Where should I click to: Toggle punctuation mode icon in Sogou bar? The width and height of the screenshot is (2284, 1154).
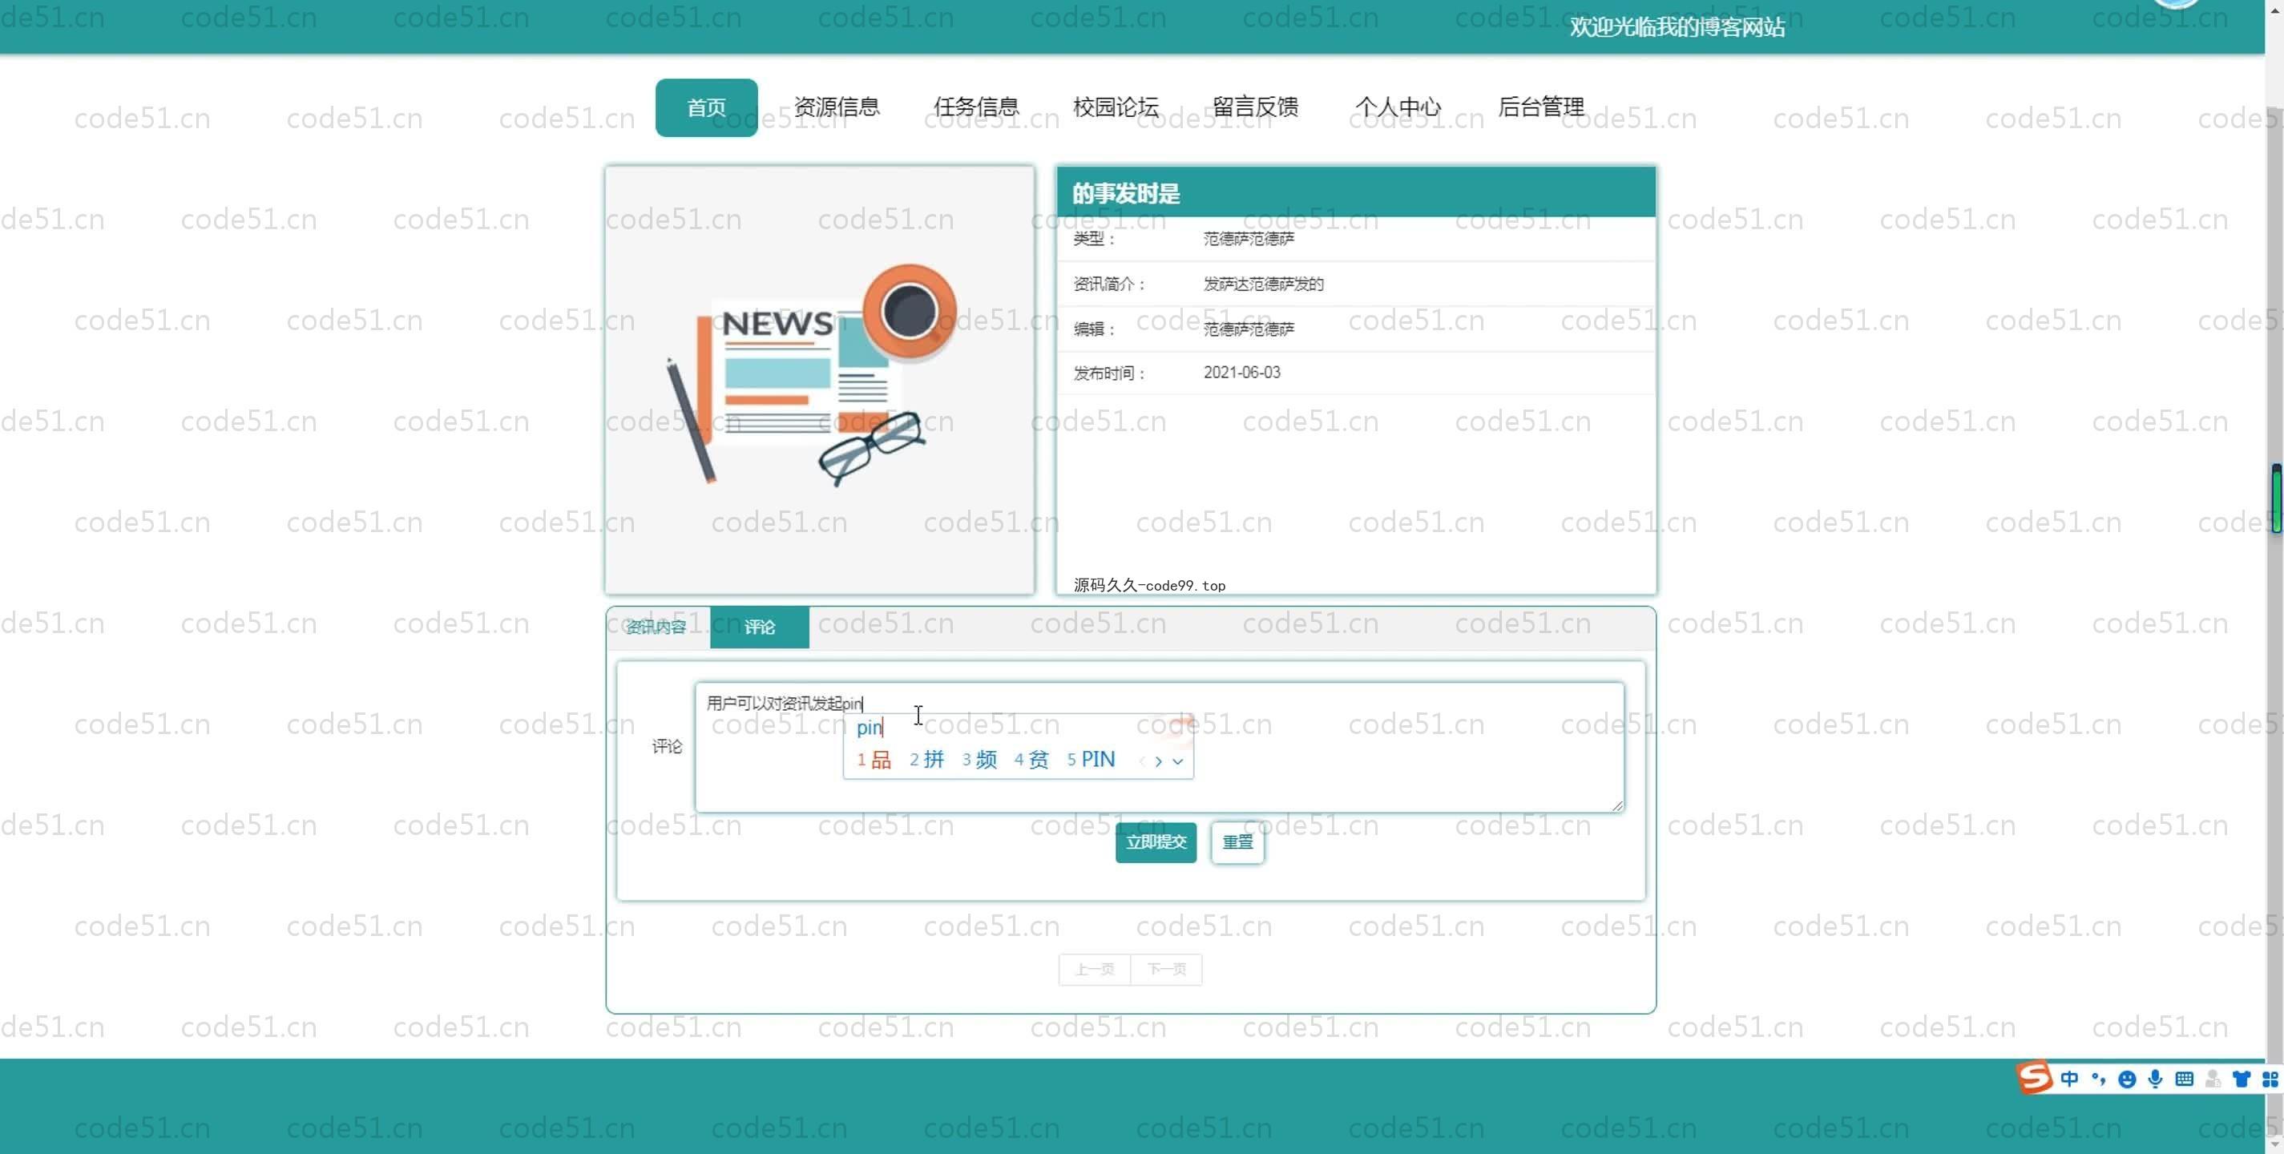(2098, 1079)
